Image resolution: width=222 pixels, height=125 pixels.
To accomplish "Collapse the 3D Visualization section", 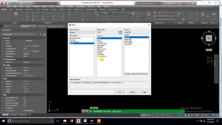I will point(43,59).
